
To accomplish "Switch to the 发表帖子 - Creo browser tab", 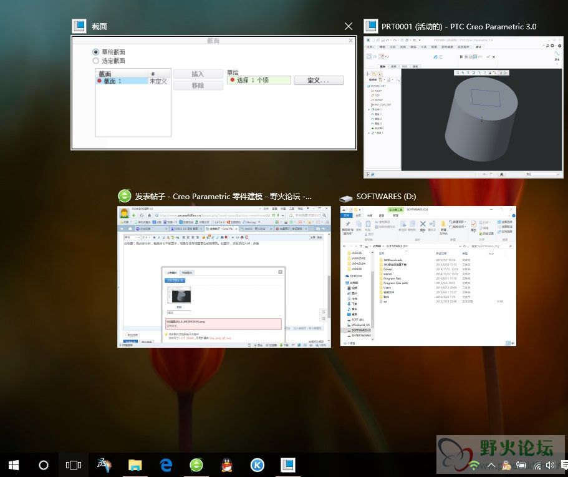I will (x=221, y=229).
